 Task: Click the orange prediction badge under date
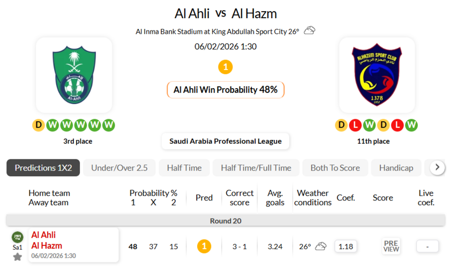point(226,67)
